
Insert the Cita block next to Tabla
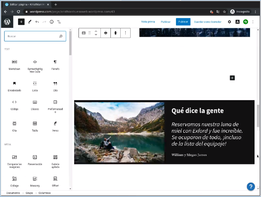(x=14, y=127)
